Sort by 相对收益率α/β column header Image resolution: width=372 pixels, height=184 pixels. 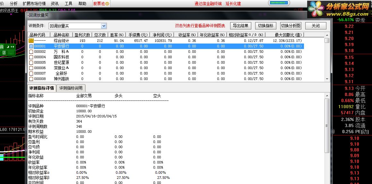click(246, 35)
